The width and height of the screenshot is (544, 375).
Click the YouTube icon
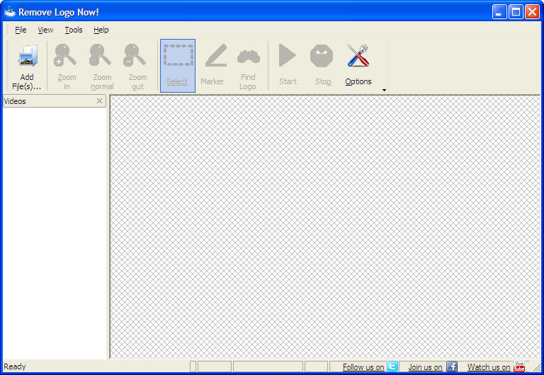(x=519, y=367)
